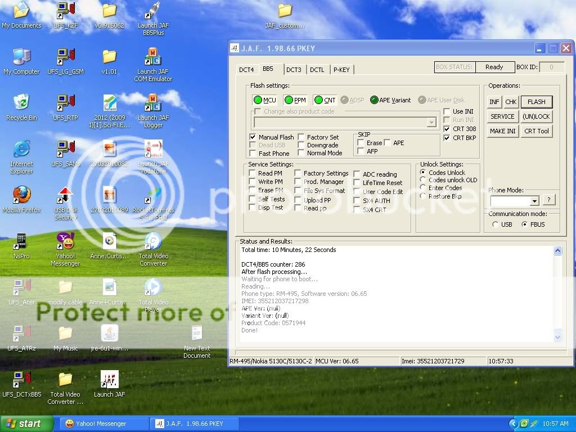Enable the Read PM checkbox
576x432 pixels.
(x=252, y=173)
